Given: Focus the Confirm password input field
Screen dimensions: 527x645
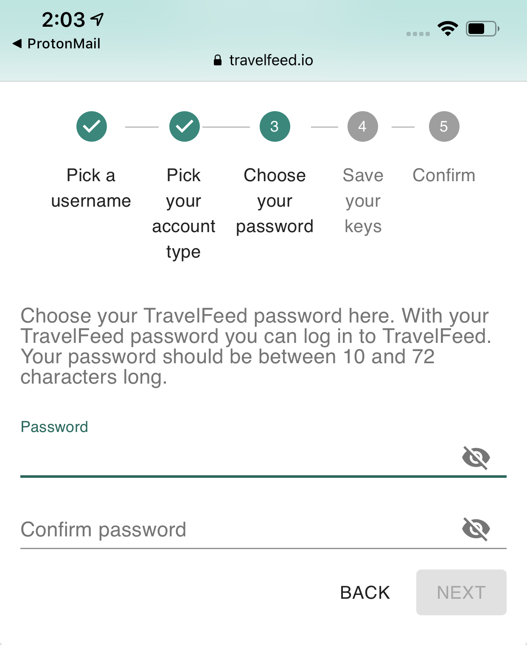Looking at the screenshot, I should 240,530.
